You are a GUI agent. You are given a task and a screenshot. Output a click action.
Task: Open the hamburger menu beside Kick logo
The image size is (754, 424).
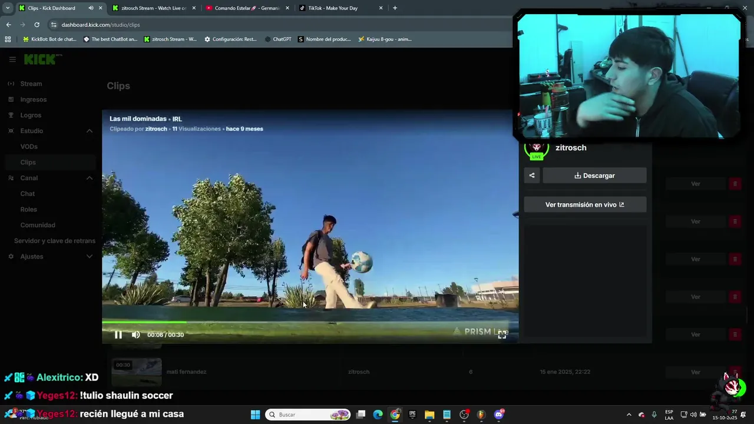point(12,59)
